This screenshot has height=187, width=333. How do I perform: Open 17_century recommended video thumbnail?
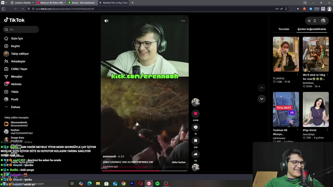pos(286,54)
